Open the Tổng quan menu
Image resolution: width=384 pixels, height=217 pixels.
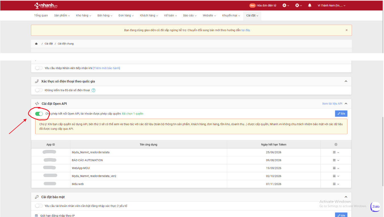tap(41, 16)
